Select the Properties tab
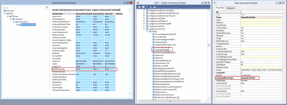Image resolution: width=287 pixels, height=105 pixels. [220, 8]
